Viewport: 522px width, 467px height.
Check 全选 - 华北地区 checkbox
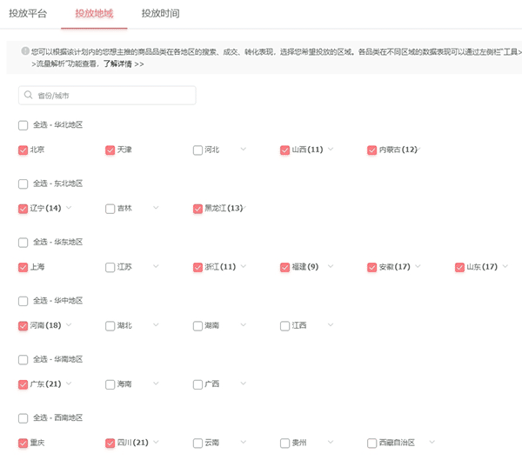pos(23,125)
